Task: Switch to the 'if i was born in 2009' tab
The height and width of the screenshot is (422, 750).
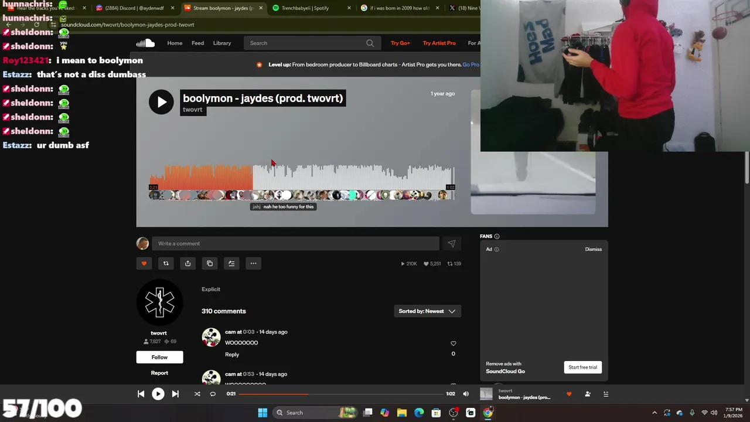Action: coord(398,8)
